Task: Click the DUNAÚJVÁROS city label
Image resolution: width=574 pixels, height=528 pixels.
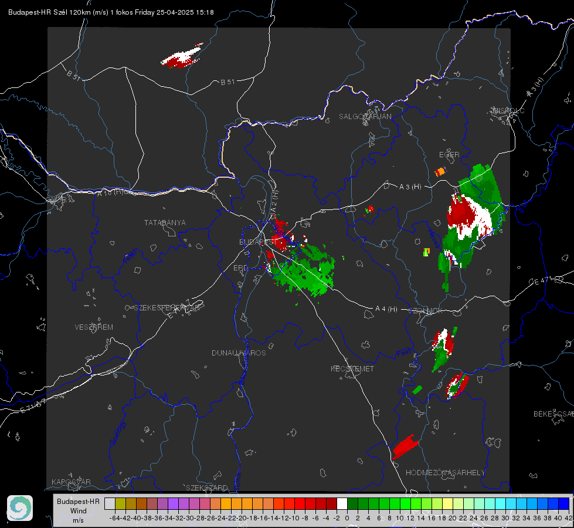Action: tap(239, 353)
